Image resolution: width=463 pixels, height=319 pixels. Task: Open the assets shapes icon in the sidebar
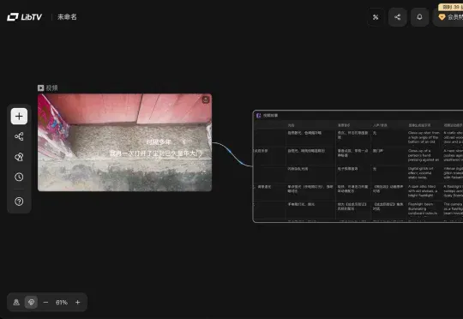19,157
